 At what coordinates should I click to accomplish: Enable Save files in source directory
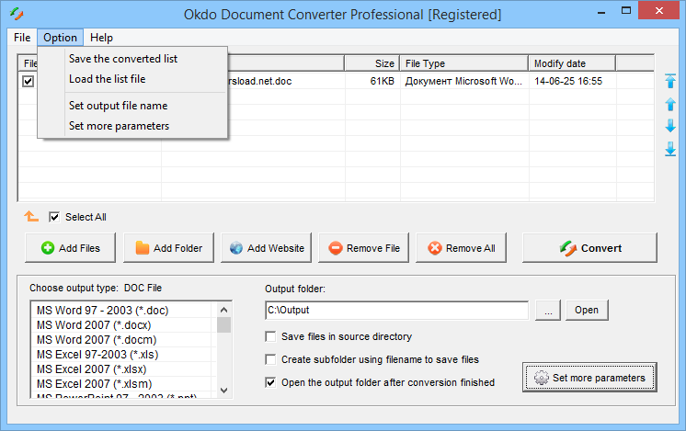point(271,336)
